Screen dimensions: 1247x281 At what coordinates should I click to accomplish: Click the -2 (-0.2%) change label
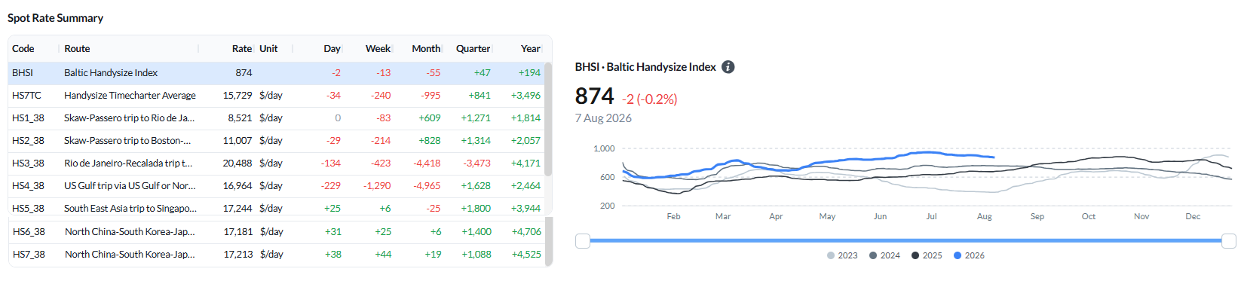(649, 99)
